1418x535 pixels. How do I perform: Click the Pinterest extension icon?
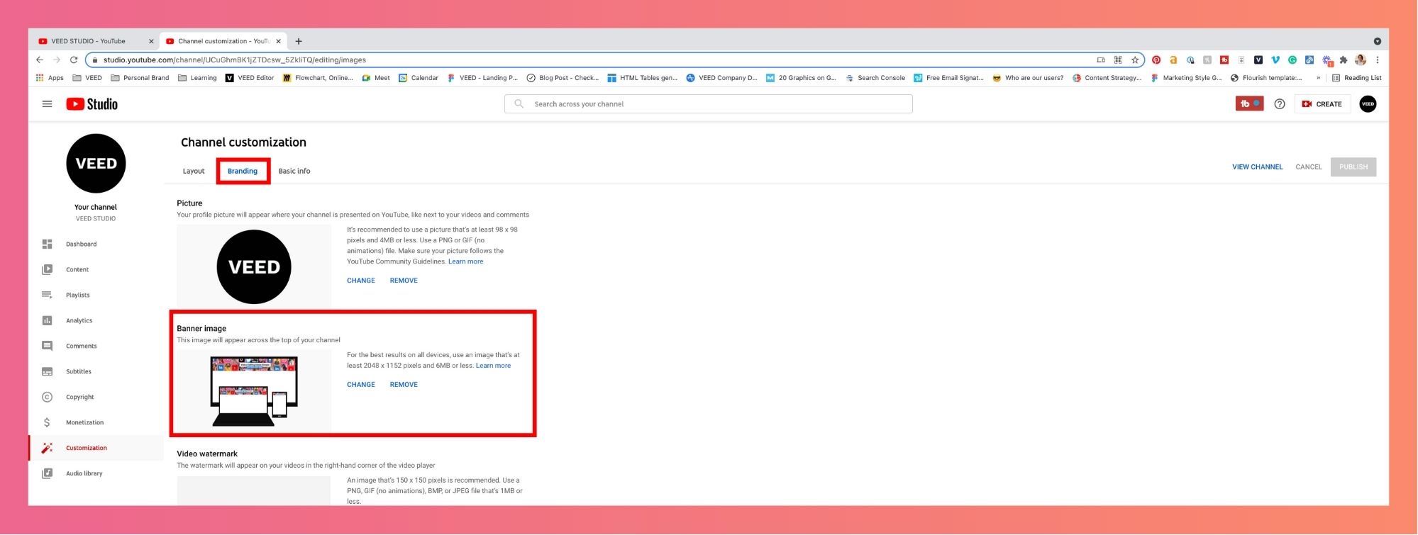click(x=1156, y=60)
